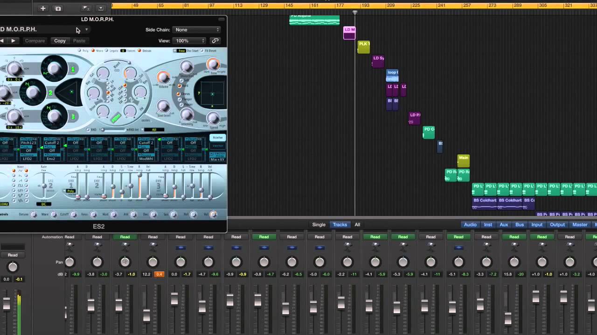The image size is (597, 335).
Task: Open the Osc Start free menu
Action: (x=180, y=51)
